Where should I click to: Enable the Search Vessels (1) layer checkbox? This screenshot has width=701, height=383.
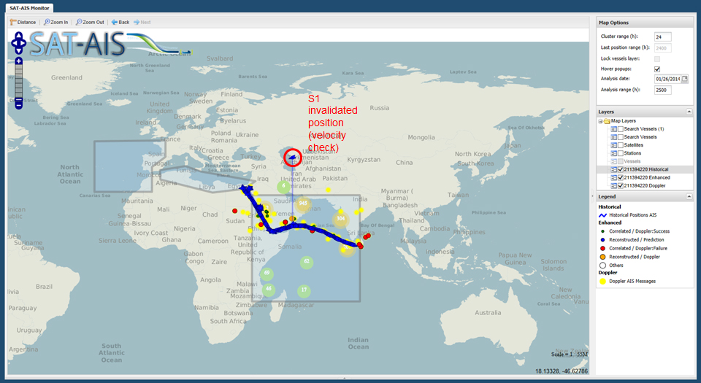point(621,129)
